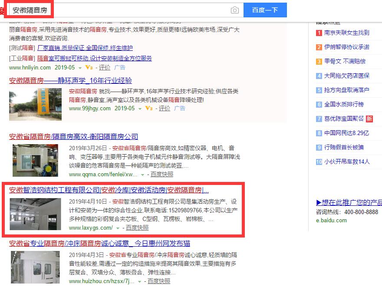Open hot search 中国网民达8.29亿
Screen dimensions: 382x287
pyautogui.click(x=346, y=133)
